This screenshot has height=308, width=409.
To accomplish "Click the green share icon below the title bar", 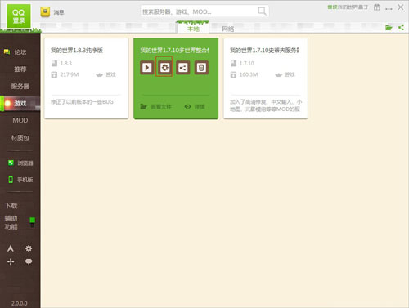I will (x=401, y=27).
